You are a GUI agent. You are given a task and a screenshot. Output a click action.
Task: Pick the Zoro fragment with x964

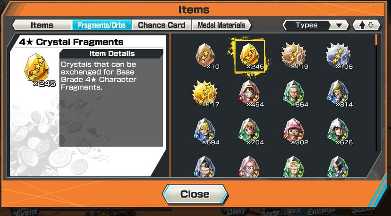294,94
